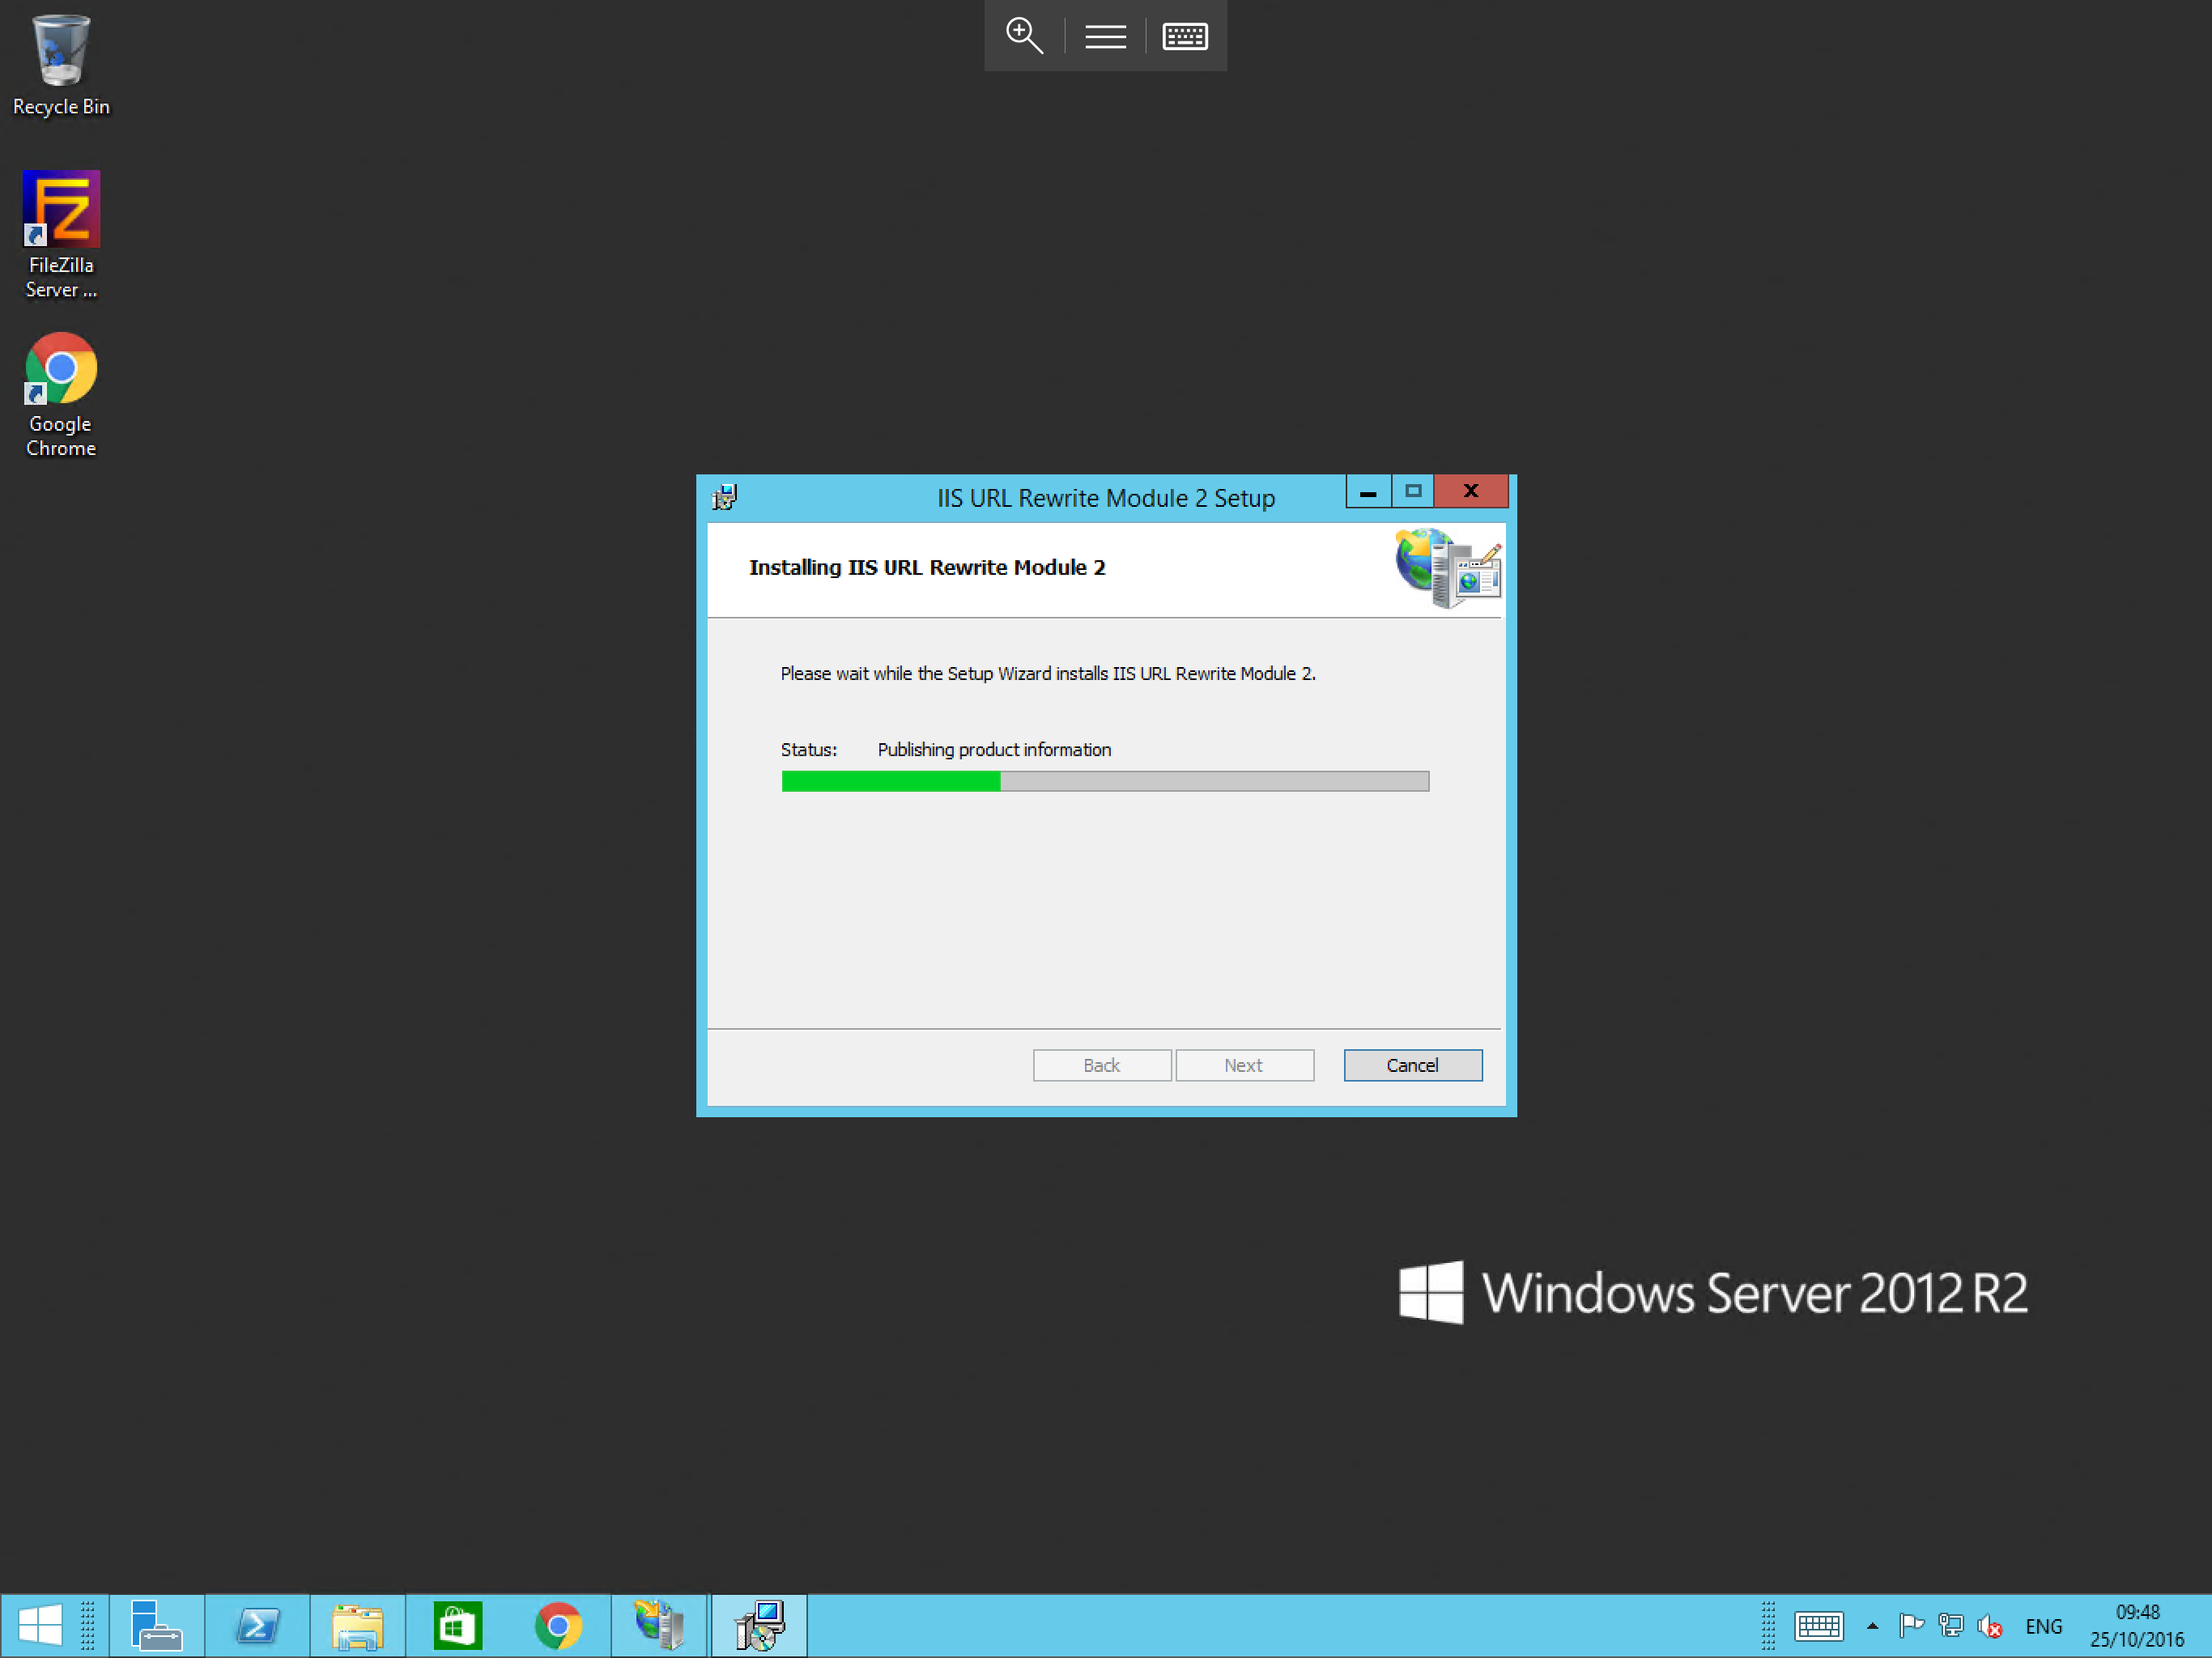Open the Recycle Bin desktop icon
This screenshot has width=2212, height=1658.
[61, 66]
